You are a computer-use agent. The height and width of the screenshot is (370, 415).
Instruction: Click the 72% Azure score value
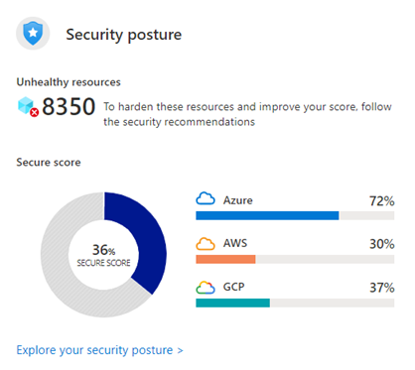tap(382, 201)
